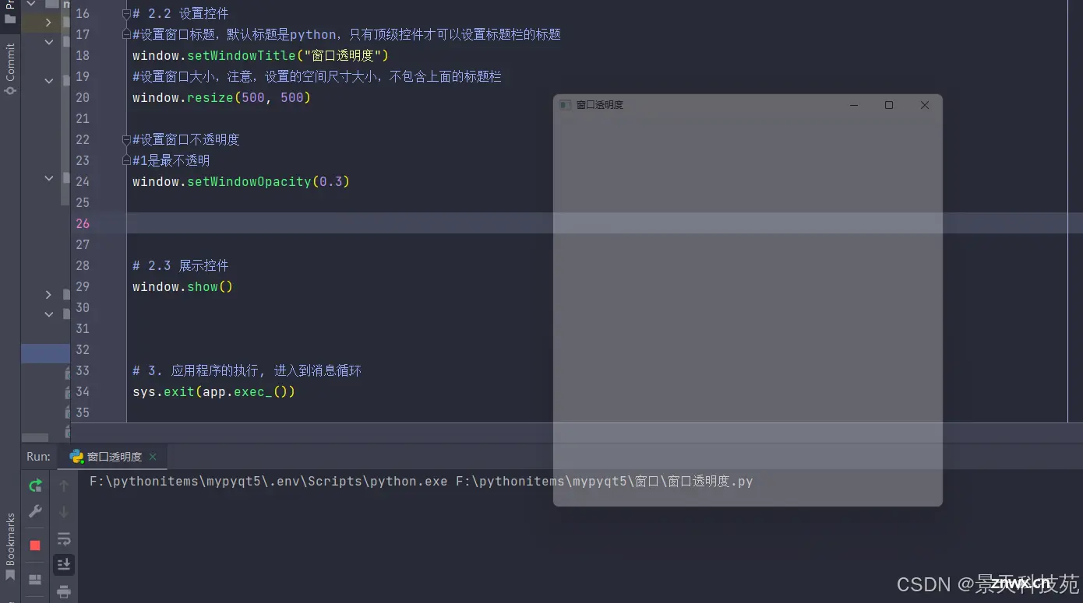Close the 窗口透明度 run tab
The width and height of the screenshot is (1083, 603).
click(x=153, y=457)
